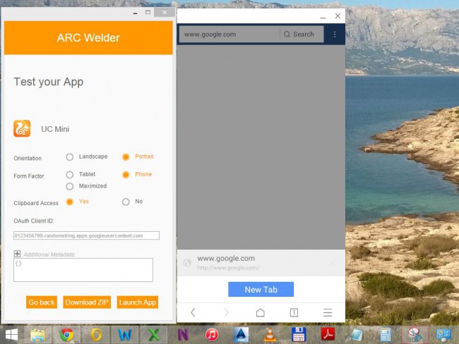Click inside the Additional Metadata text area
This screenshot has height=344, width=459.
tap(83, 270)
